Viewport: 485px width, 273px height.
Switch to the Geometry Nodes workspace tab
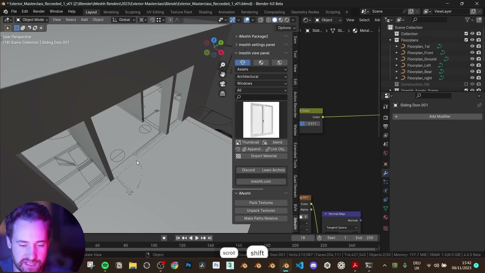[x=305, y=12]
